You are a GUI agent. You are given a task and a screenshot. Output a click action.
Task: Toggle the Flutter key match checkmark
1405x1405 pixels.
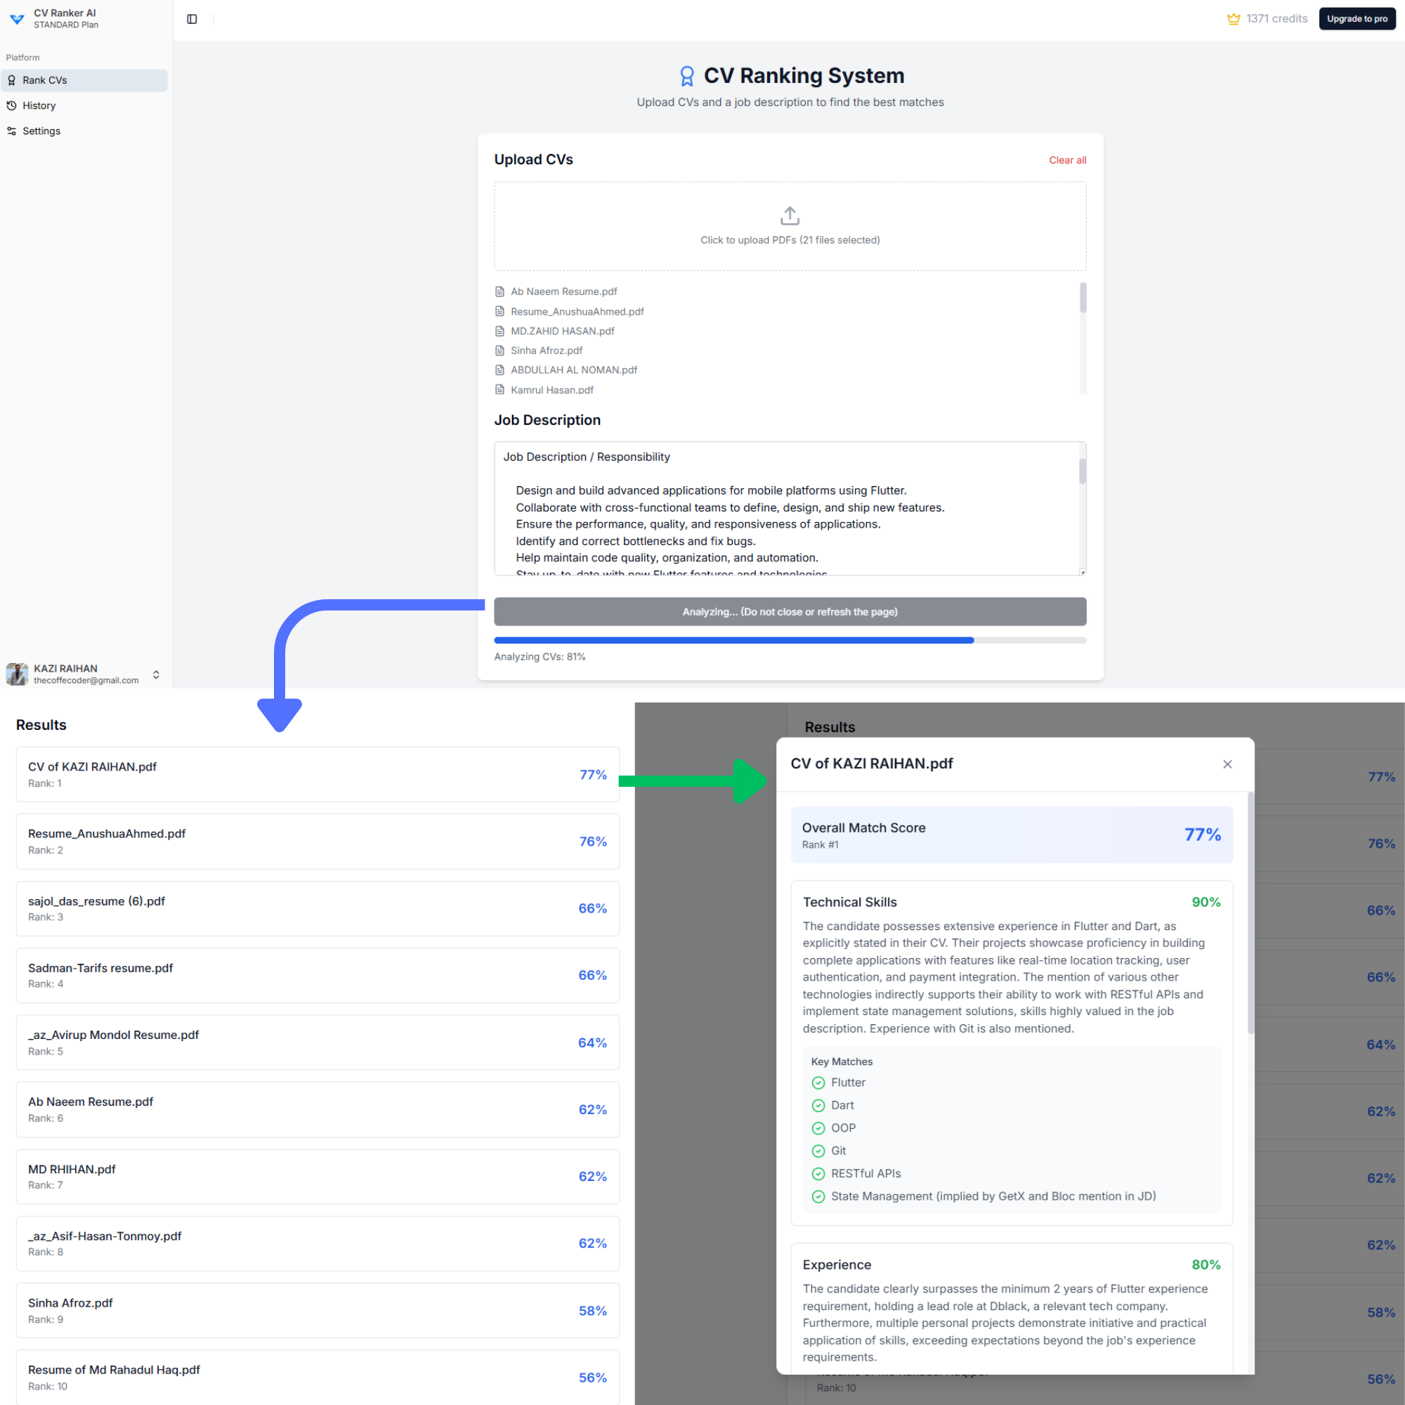click(818, 1083)
